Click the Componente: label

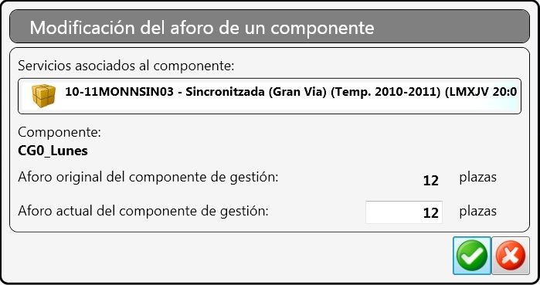click(59, 132)
